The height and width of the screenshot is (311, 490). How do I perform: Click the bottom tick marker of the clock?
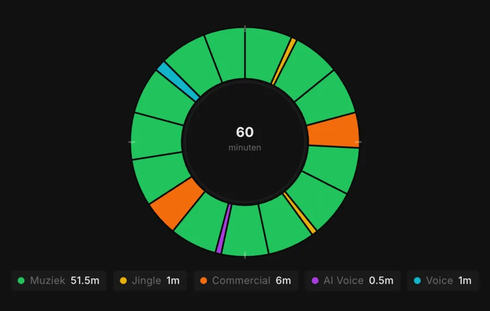pyautogui.click(x=245, y=255)
